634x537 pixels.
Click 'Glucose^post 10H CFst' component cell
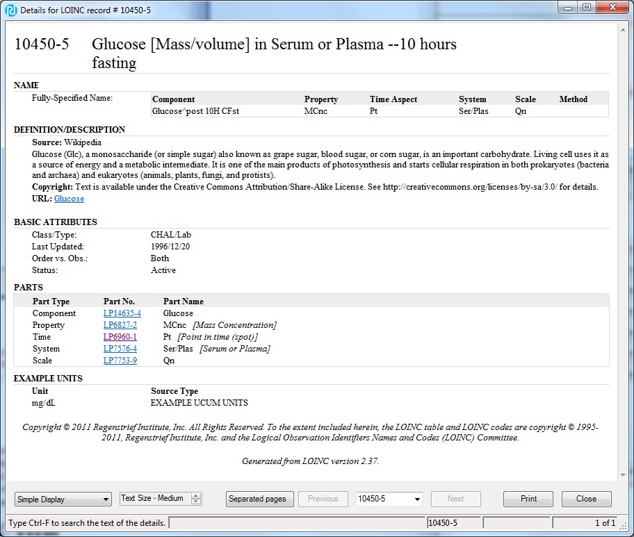(x=196, y=111)
